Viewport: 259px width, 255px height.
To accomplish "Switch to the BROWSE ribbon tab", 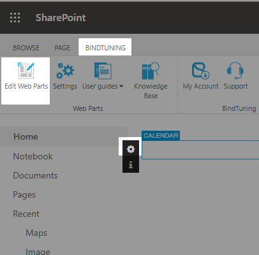I will (26, 48).
